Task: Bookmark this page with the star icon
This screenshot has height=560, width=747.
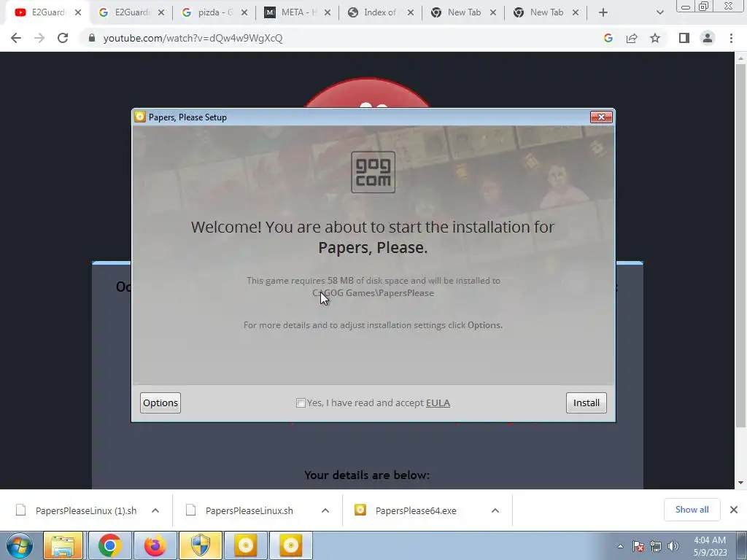Action: (x=655, y=38)
